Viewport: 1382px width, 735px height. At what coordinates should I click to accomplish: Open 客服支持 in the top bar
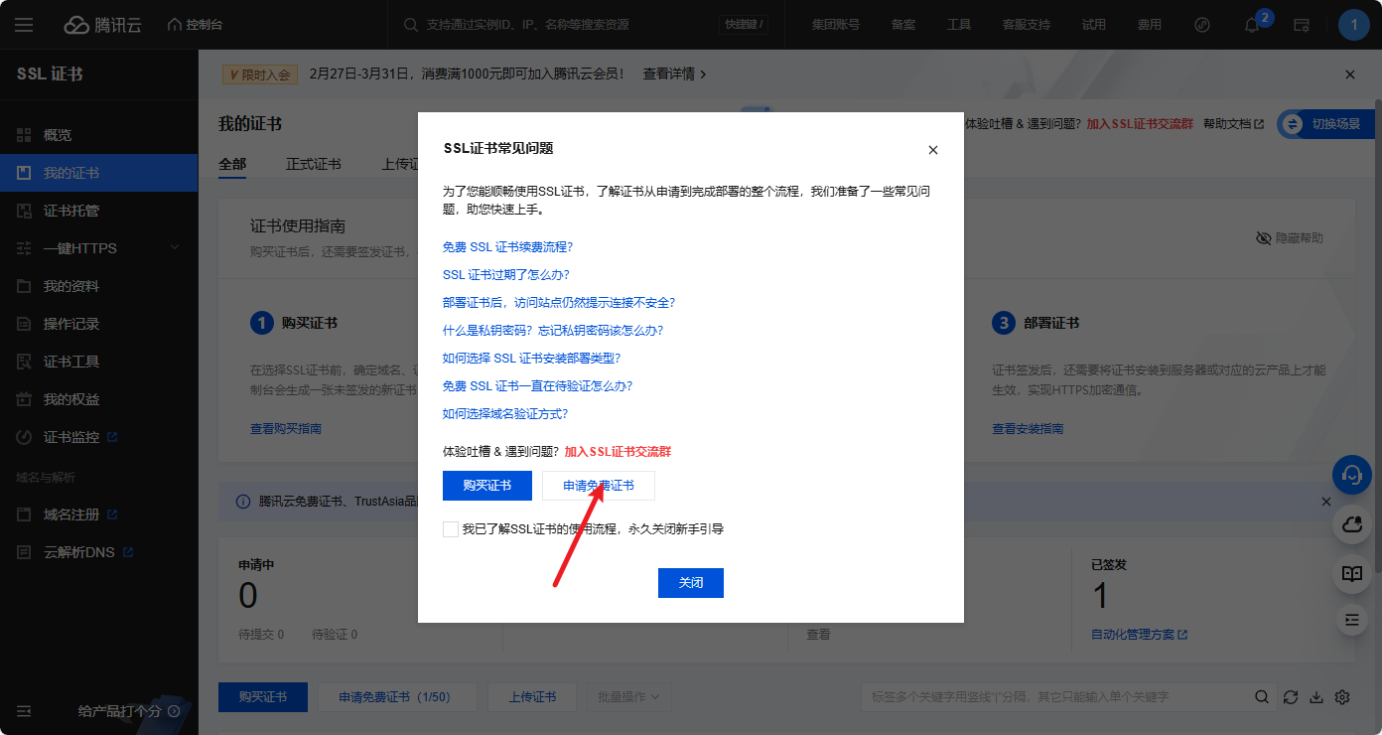coord(1027,25)
